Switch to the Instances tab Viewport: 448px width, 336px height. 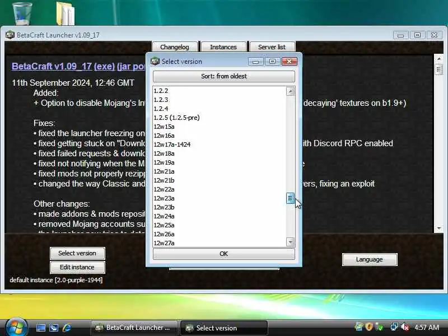(223, 47)
